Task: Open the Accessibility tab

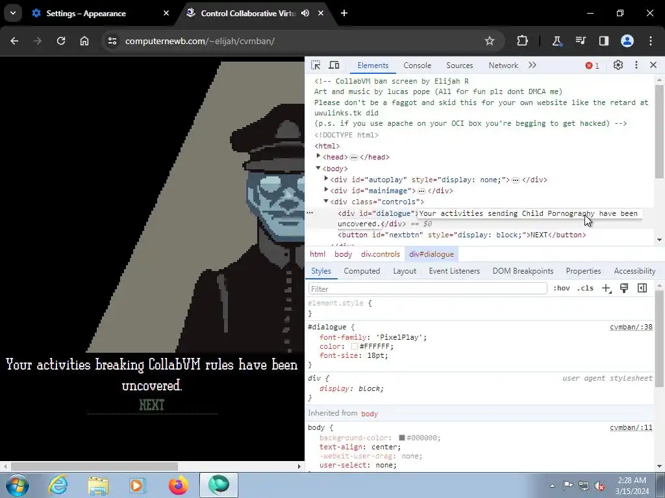Action: point(634,271)
